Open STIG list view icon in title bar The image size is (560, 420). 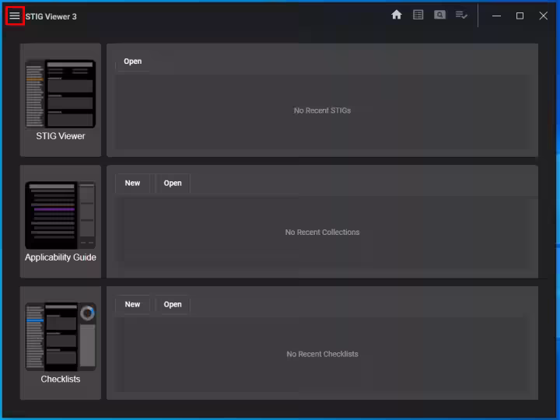point(418,15)
